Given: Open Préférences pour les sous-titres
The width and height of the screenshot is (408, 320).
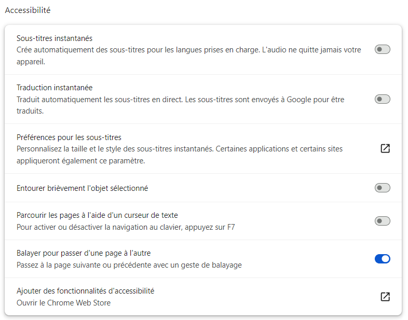Looking at the screenshot, I should point(69,137).
